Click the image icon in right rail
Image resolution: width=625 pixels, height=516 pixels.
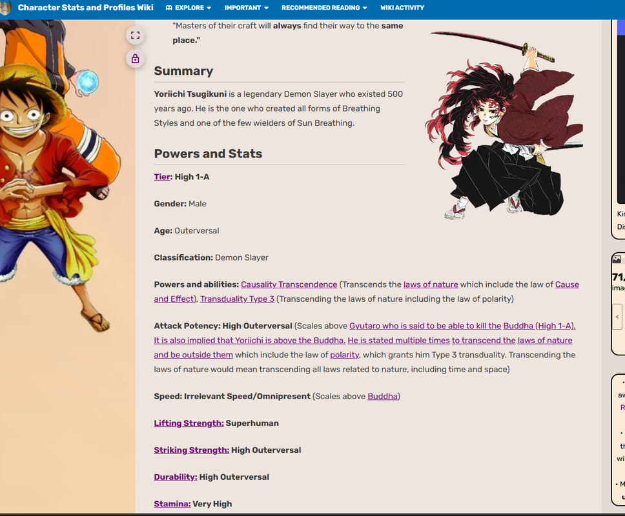click(617, 259)
